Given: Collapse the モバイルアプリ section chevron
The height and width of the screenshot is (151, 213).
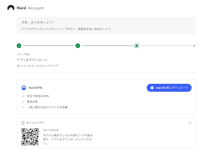Looking at the screenshot, I should coord(190,123).
